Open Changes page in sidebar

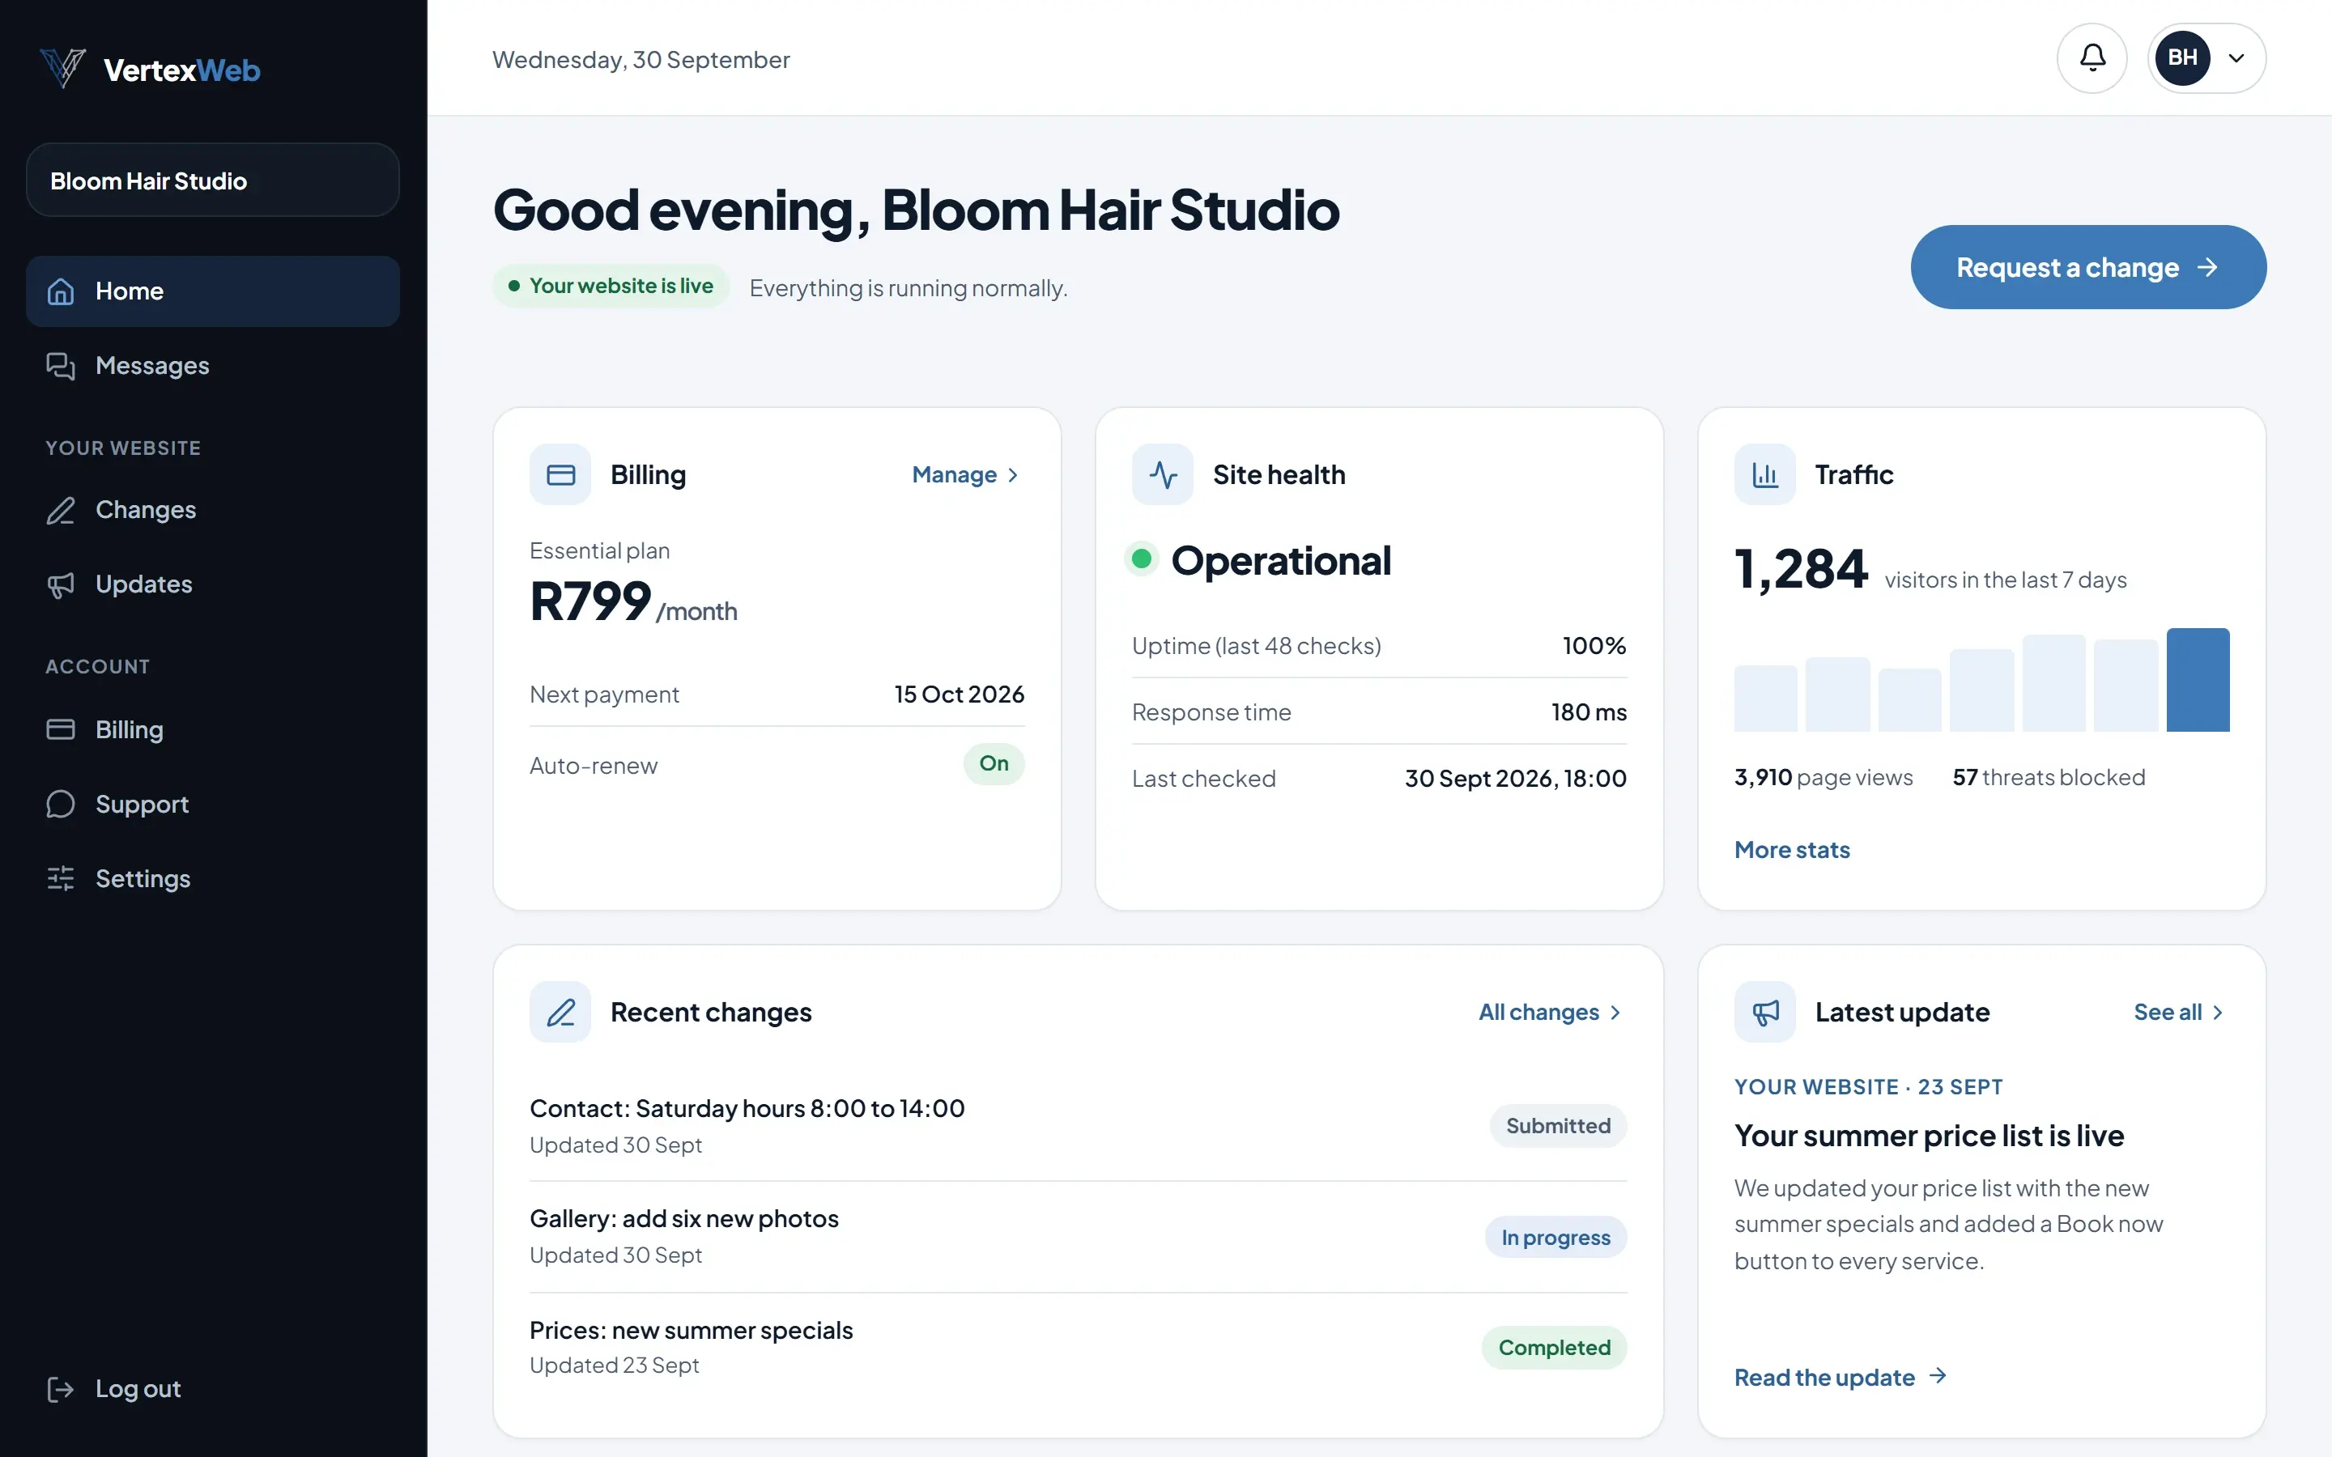click(x=213, y=510)
